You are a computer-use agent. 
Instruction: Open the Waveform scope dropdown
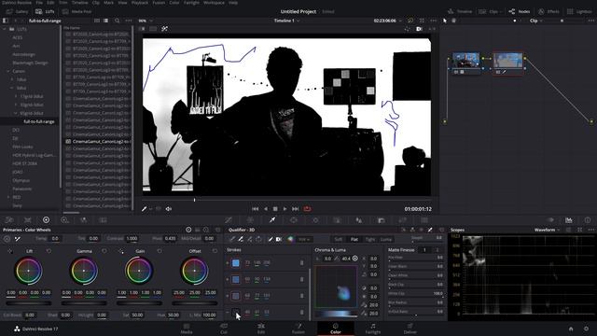(x=548, y=230)
